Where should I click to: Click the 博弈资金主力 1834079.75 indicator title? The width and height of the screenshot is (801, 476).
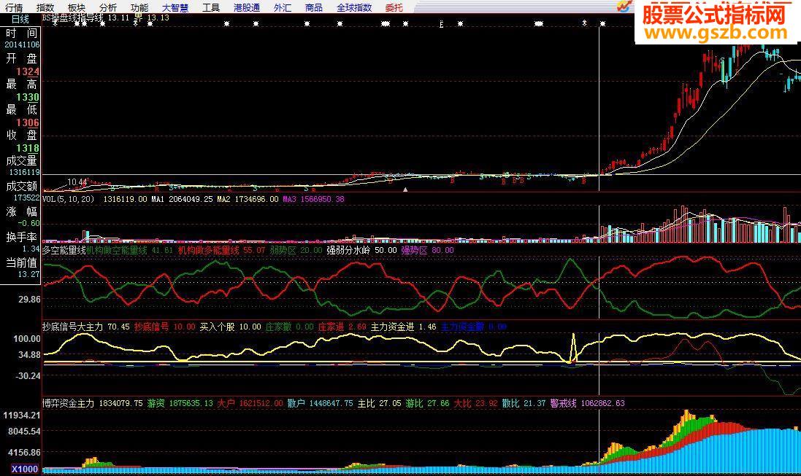tap(93, 403)
